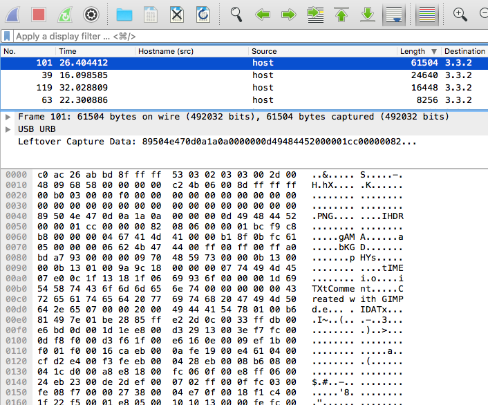Click hex offset row 0000
This screenshot has width=488, height=405.
(16, 175)
